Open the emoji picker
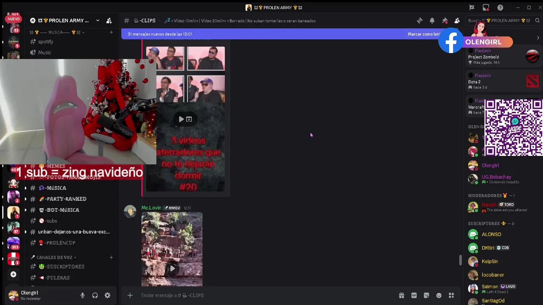The image size is (543, 305). click(x=439, y=295)
